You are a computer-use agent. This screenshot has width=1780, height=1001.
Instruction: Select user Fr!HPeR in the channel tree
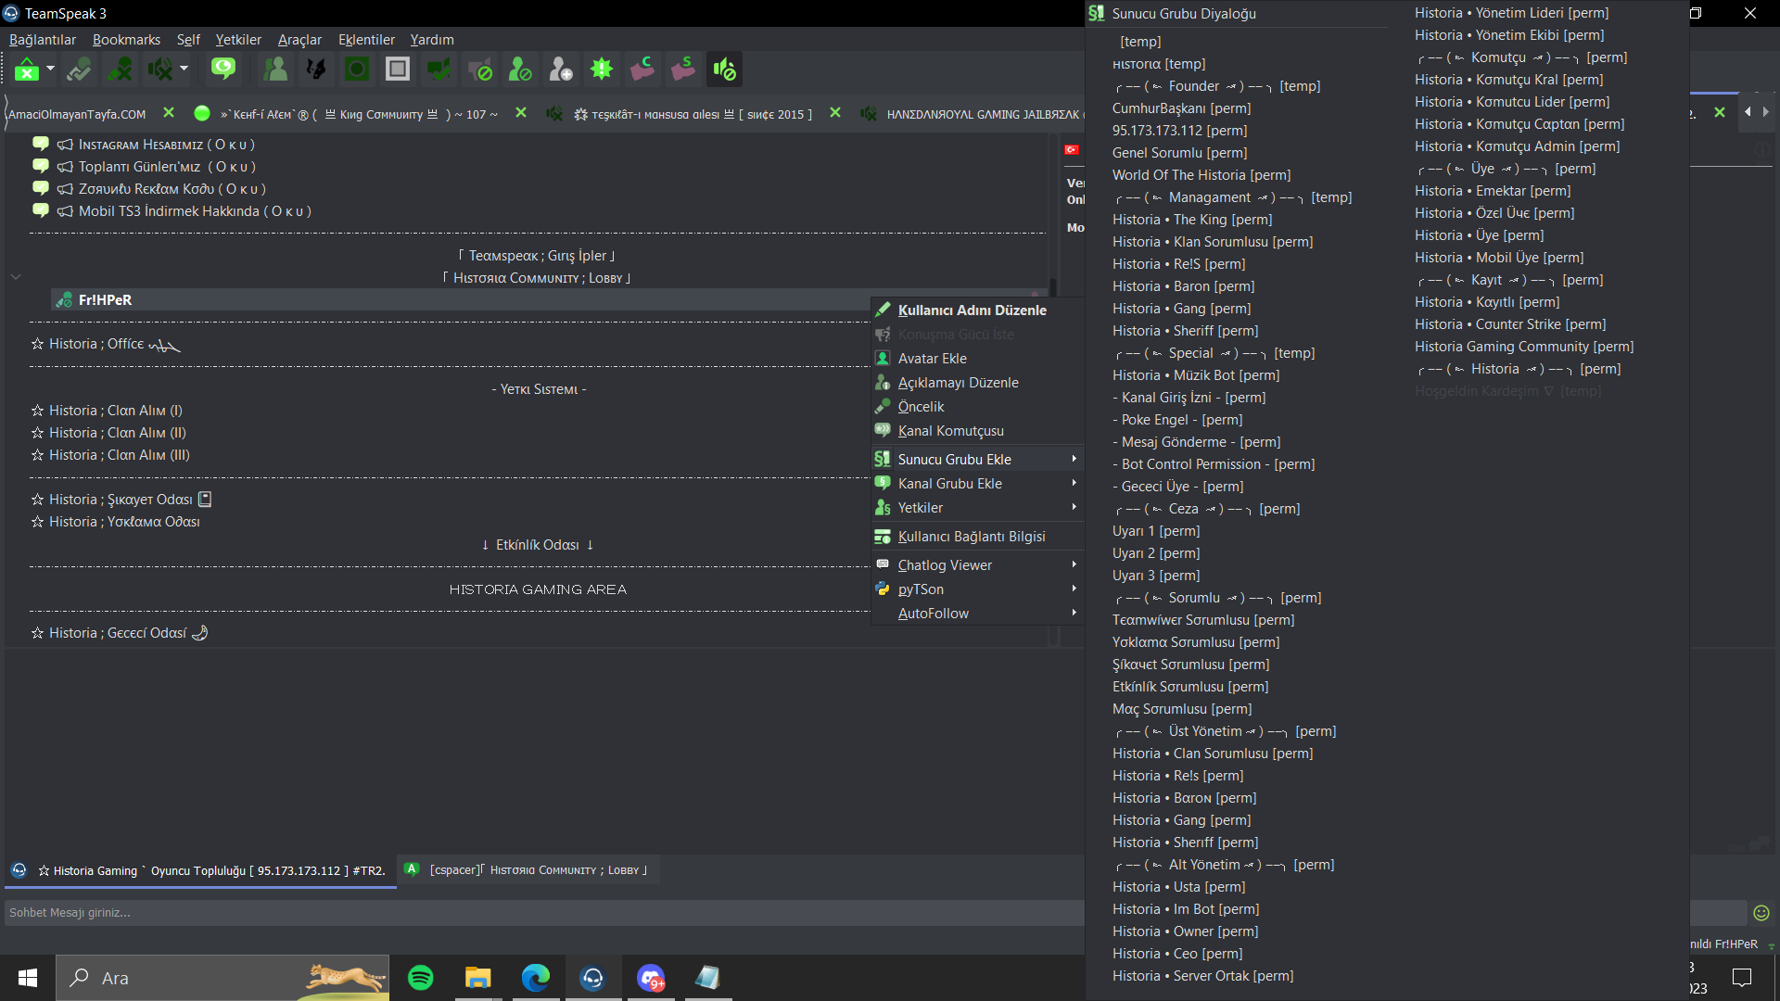coord(105,300)
